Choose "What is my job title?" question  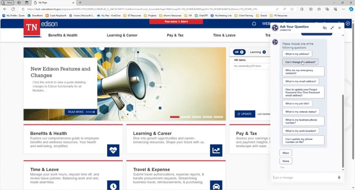(297, 103)
